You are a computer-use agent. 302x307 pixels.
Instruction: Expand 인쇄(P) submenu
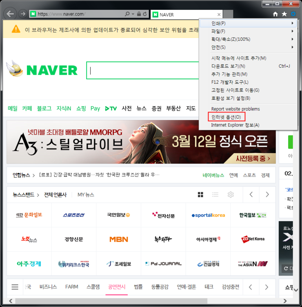[248, 23]
